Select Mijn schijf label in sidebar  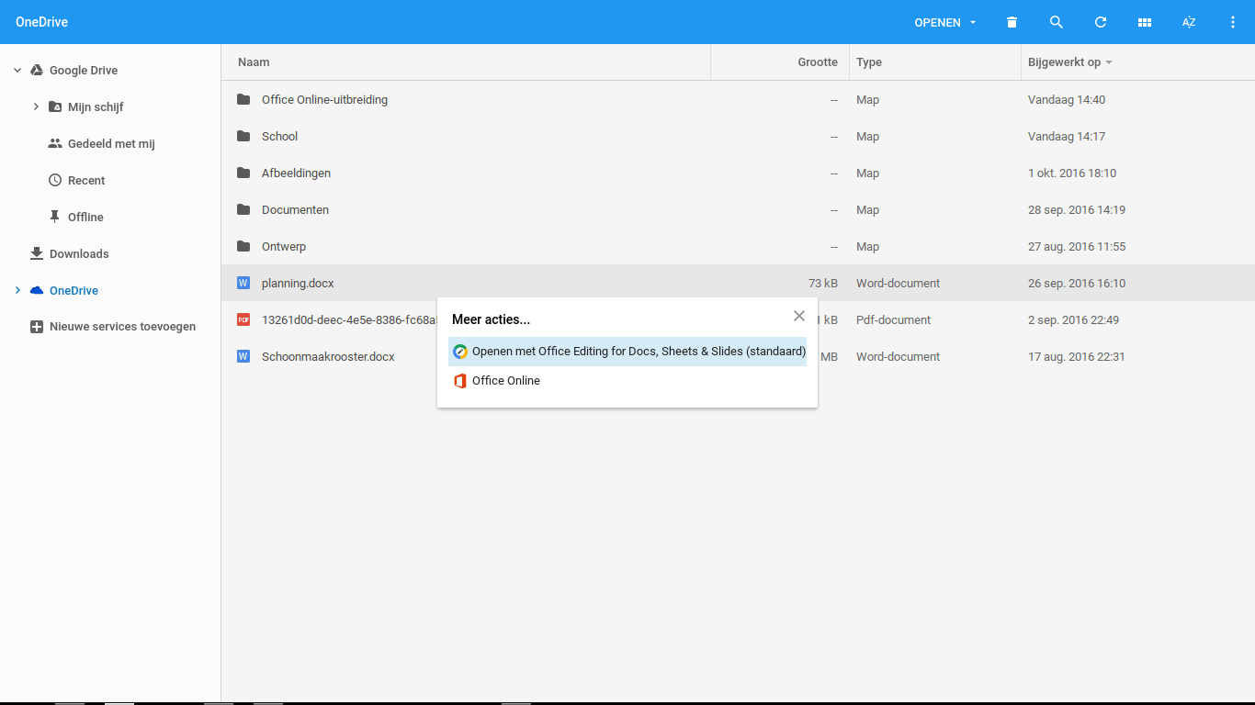pyautogui.click(x=96, y=106)
